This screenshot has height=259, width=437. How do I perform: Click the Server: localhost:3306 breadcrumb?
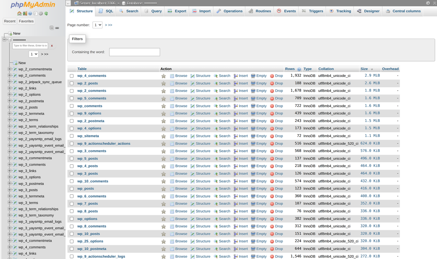tap(97, 3)
